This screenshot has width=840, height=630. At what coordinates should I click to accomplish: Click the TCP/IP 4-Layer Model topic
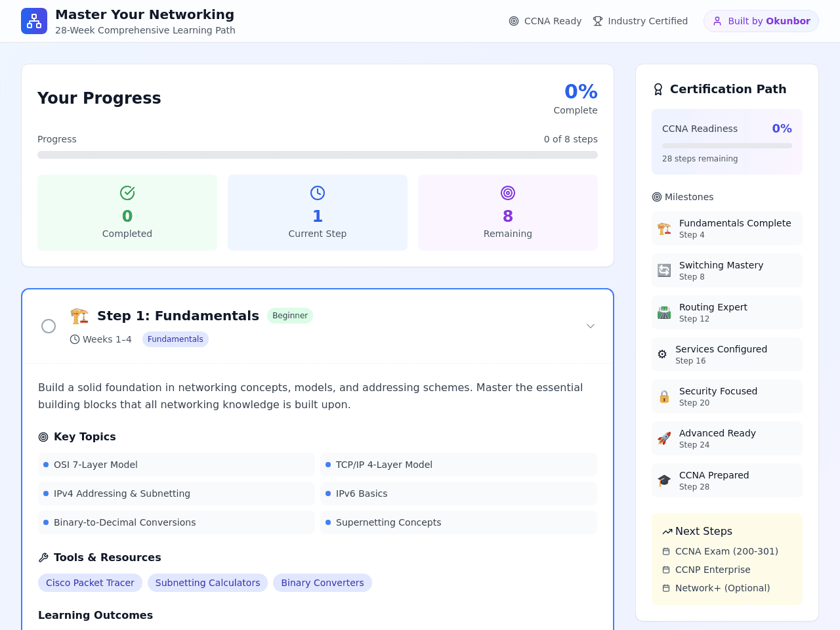coord(459,465)
